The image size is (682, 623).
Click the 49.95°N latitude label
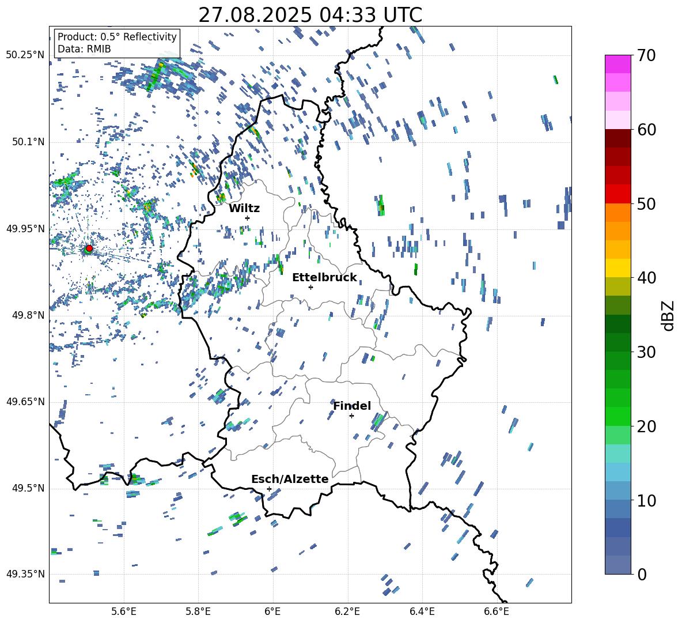(25, 228)
